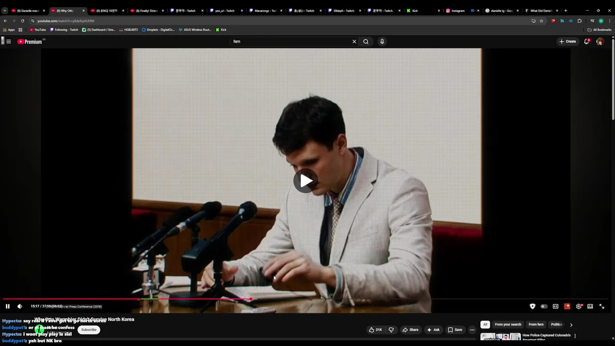Enter fullscreen mode

602,306
